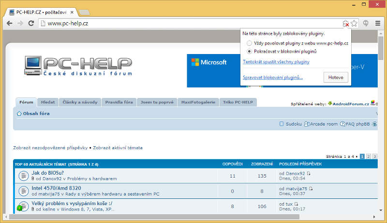Open the Pravidla fóra tab

[x=119, y=102]
